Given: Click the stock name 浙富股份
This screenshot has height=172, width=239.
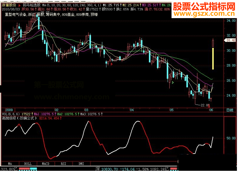Looking at the screenshot, I should [9, 5].
